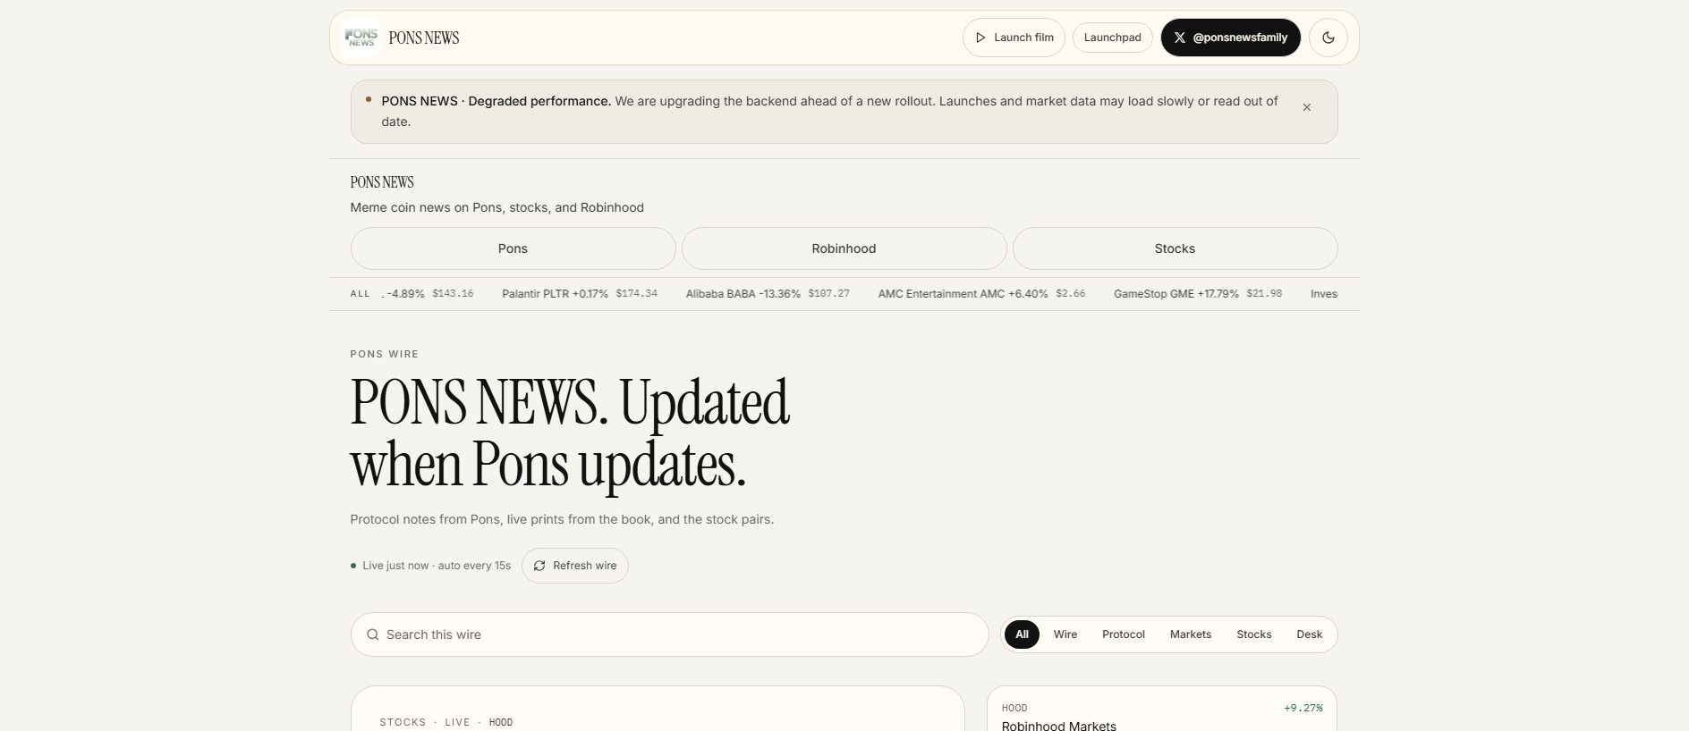Screen dimensions: 1689x731
Task: Select the Stocks category tab below the header
Action: [1175, 248]
